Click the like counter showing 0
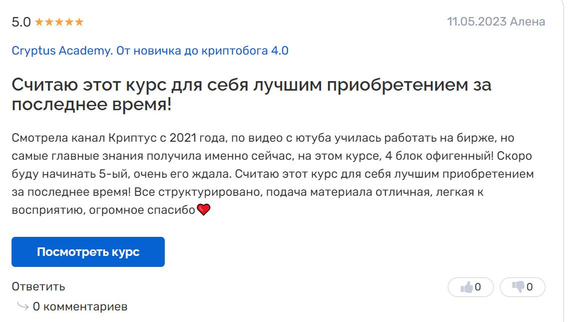This screenshot has width=568, height=322. click(x=478, y=287)
